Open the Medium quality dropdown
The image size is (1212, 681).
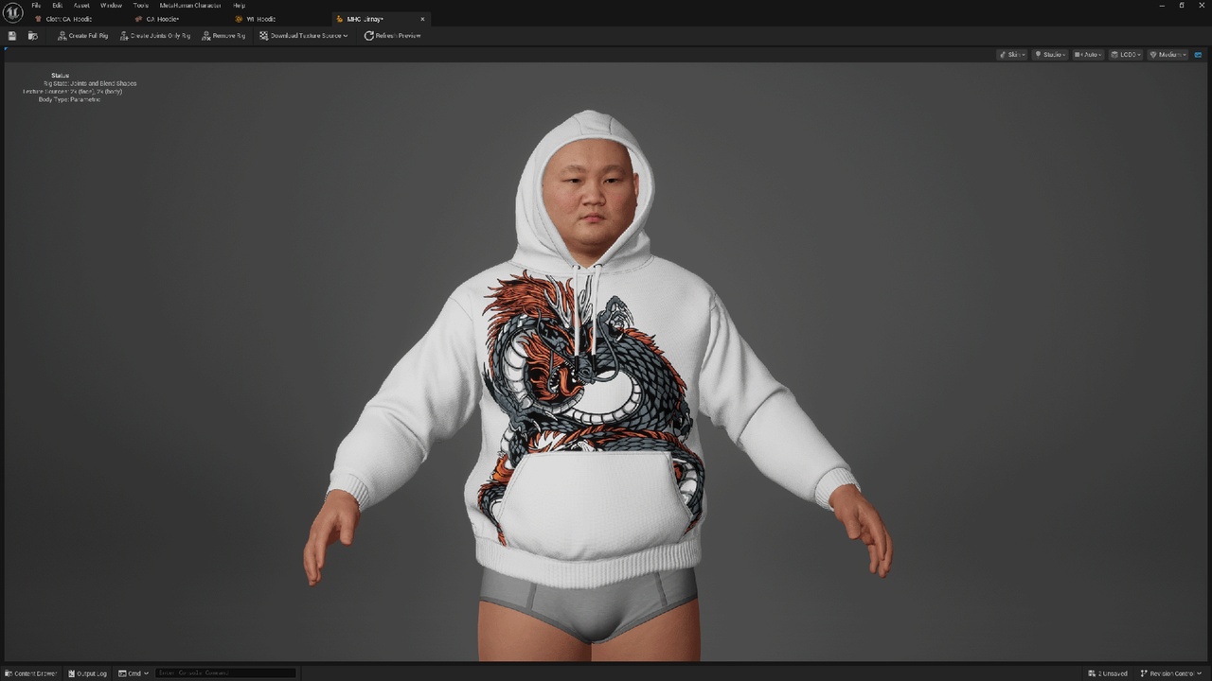click(x=1167, y=55)
